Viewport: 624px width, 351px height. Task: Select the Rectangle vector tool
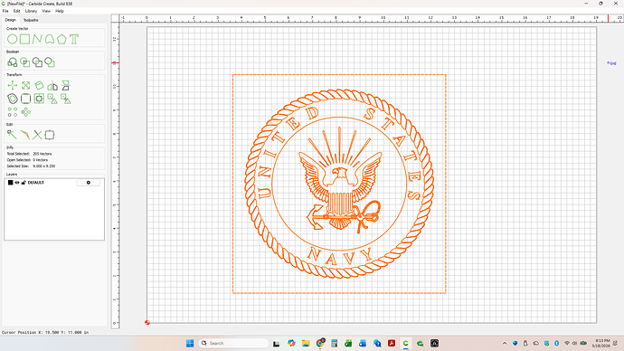[25, 39]
